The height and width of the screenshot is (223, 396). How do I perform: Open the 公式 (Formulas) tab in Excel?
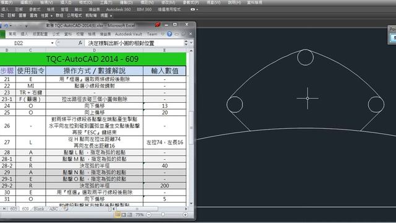(56, 34)
